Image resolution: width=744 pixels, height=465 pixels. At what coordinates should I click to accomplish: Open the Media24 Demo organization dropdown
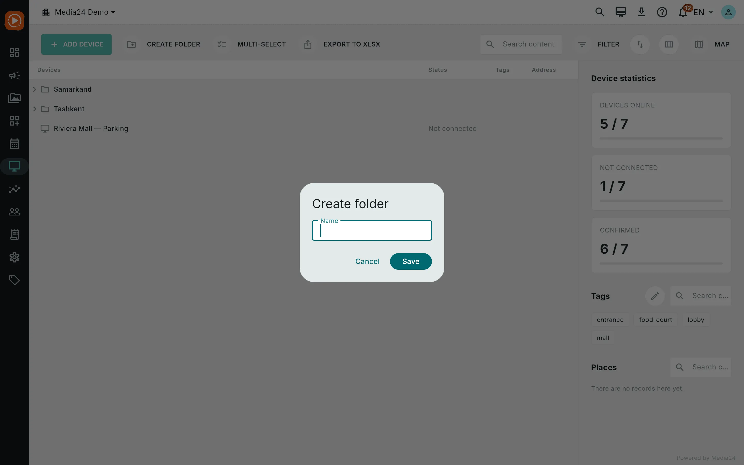[x=79, y=12]
